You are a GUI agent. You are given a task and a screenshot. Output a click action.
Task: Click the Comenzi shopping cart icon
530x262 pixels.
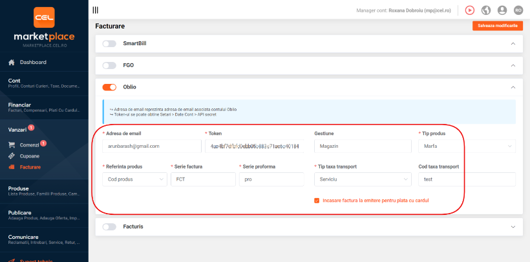coord(12,145)
